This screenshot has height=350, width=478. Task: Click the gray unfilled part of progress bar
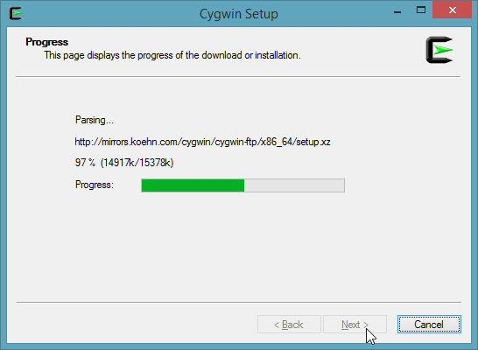[x=294, y=185]
